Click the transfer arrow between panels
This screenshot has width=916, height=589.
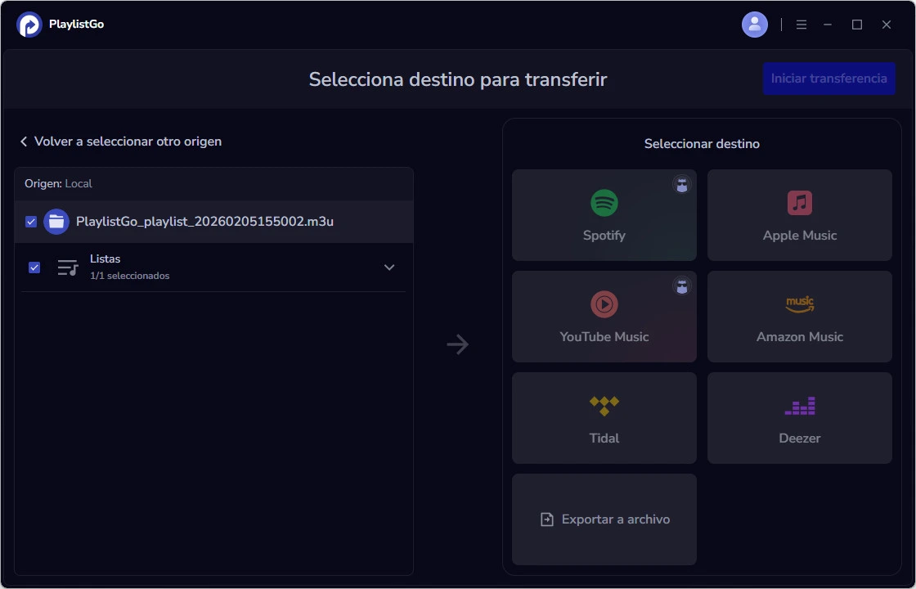457,344
